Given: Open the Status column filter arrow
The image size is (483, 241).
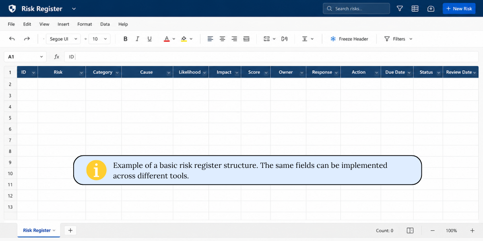Looking at the screenshot, I should (438, 73).
